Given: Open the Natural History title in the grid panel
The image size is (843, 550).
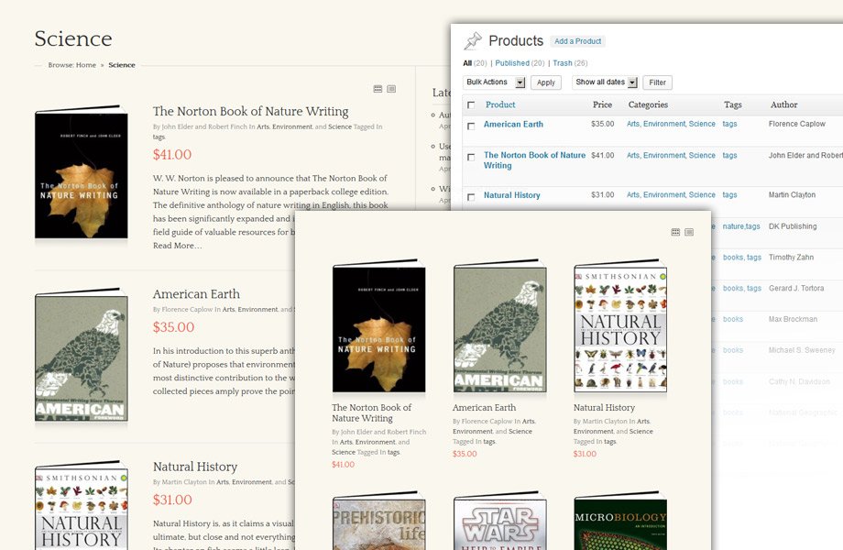Looking at the screenshot, I should coord(604,408).
